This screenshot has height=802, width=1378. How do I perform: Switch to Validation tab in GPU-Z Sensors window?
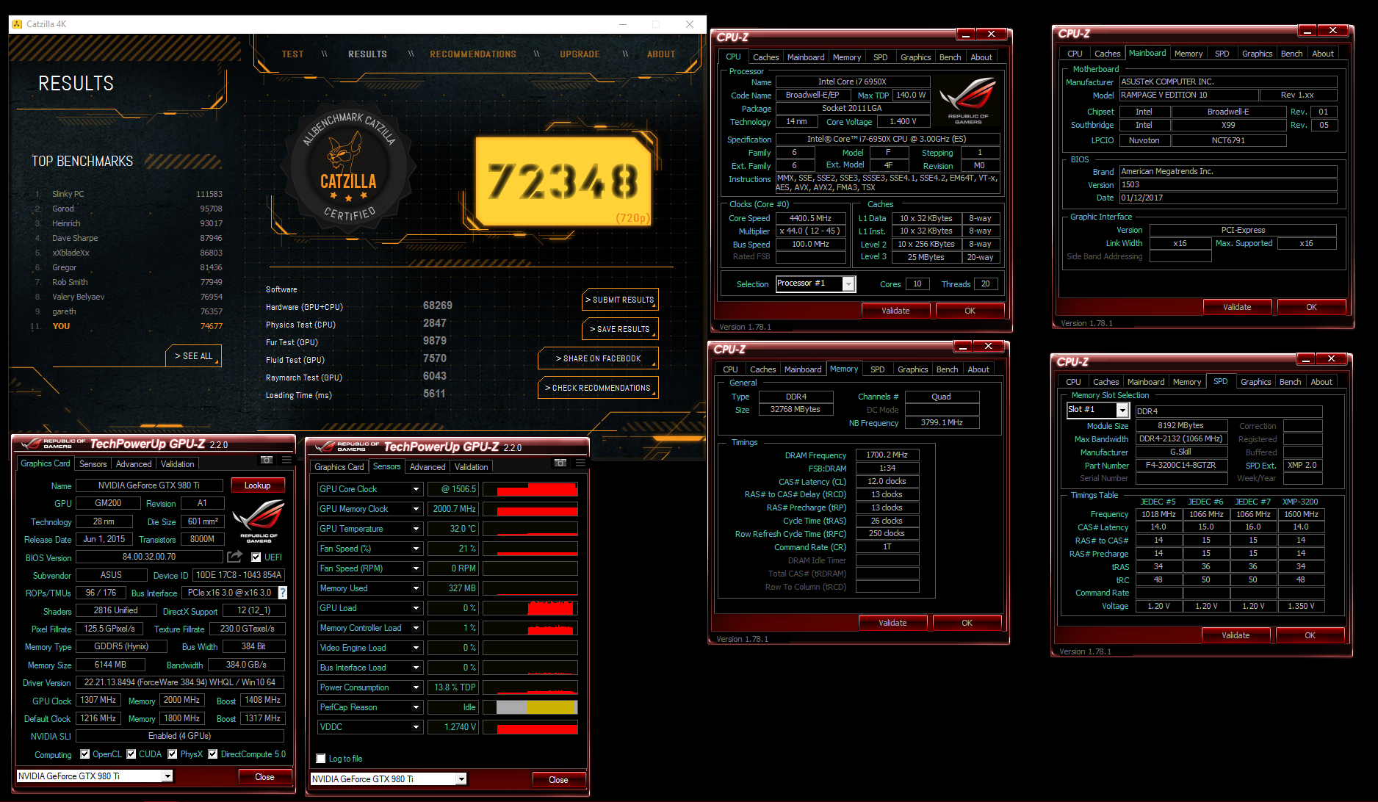pos(471,467)
